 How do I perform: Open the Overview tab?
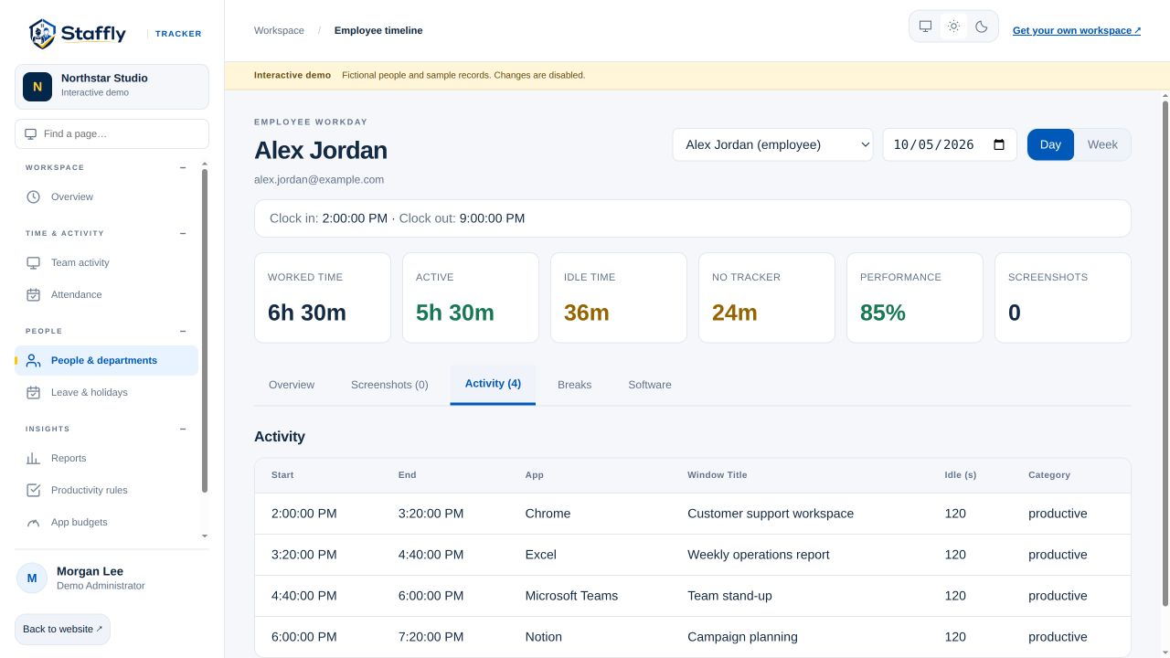point(292,385)
